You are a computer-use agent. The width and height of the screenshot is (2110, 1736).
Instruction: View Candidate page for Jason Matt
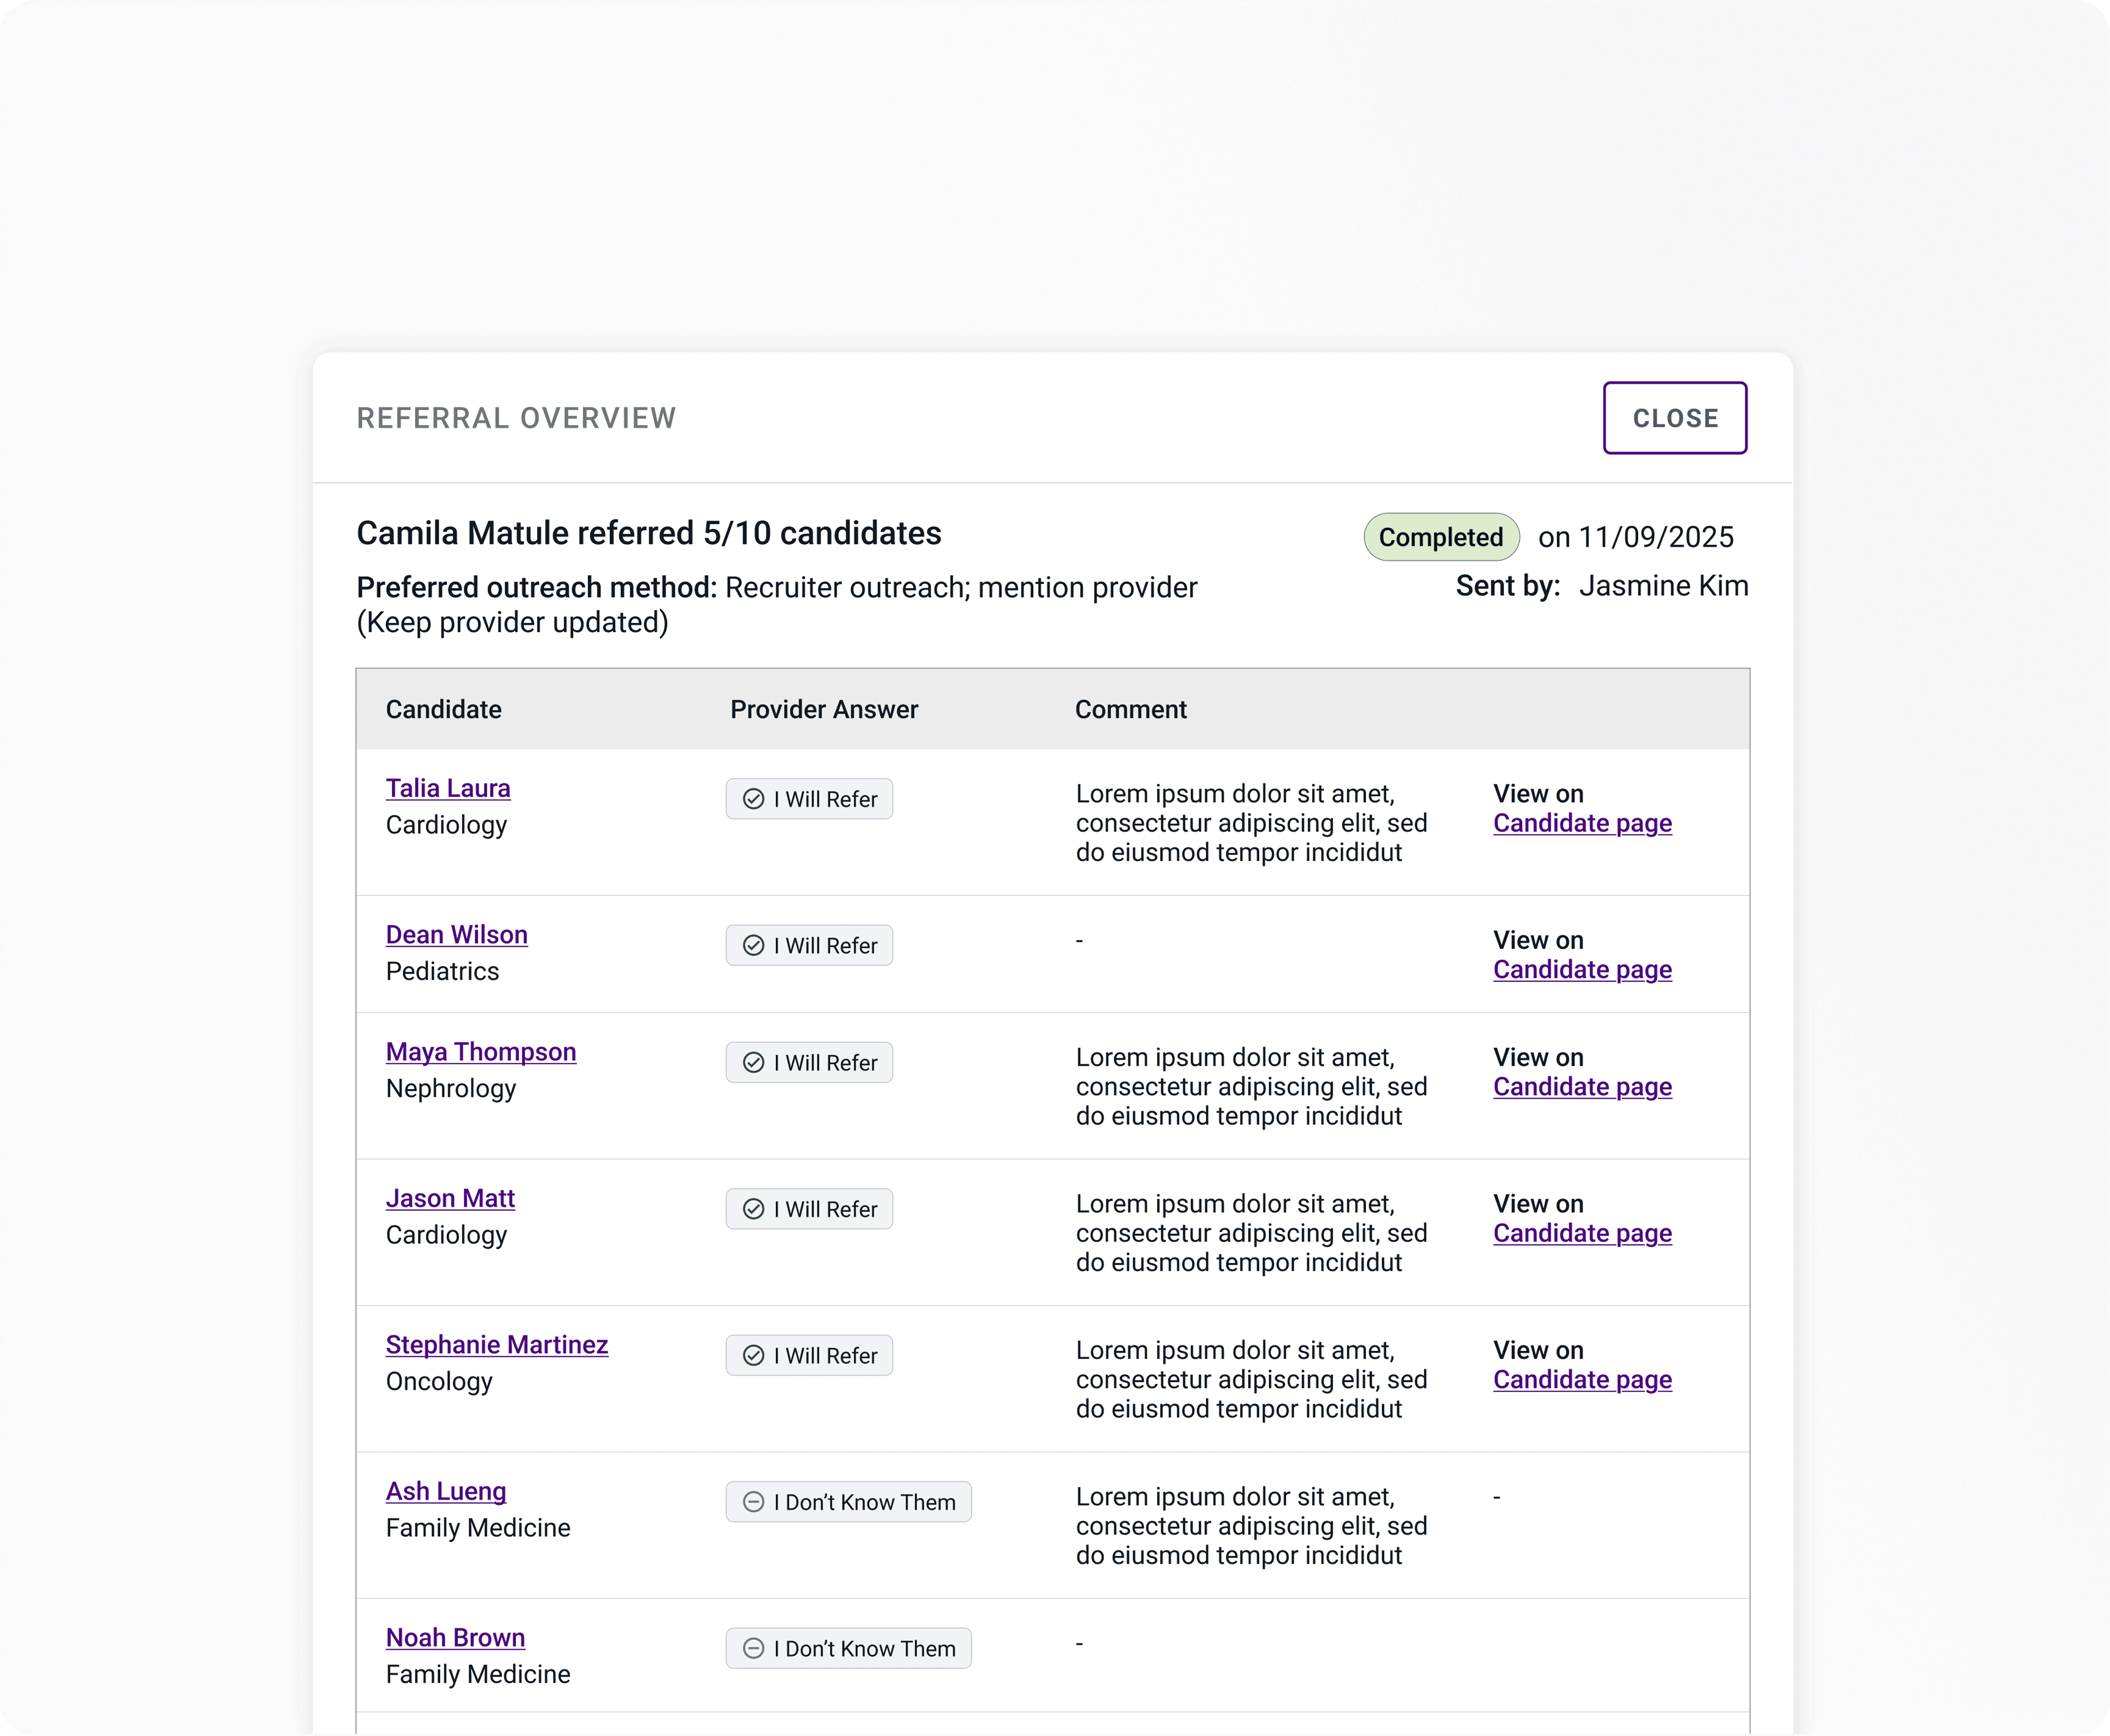[1582, 1233]
